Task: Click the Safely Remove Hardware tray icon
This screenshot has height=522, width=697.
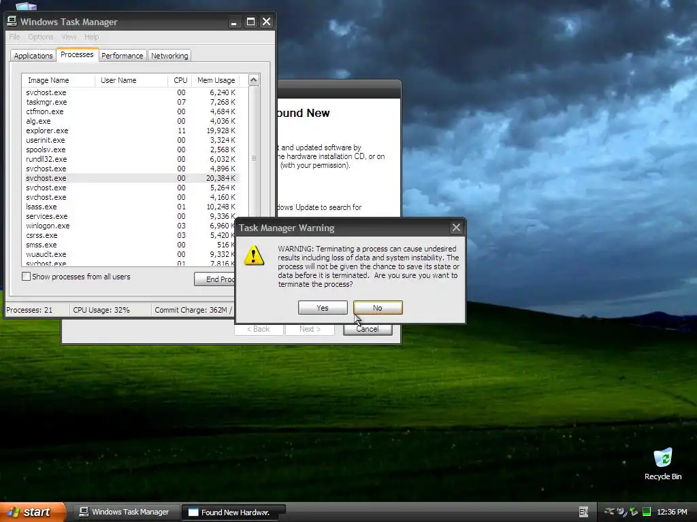Action: click(609, 512)
